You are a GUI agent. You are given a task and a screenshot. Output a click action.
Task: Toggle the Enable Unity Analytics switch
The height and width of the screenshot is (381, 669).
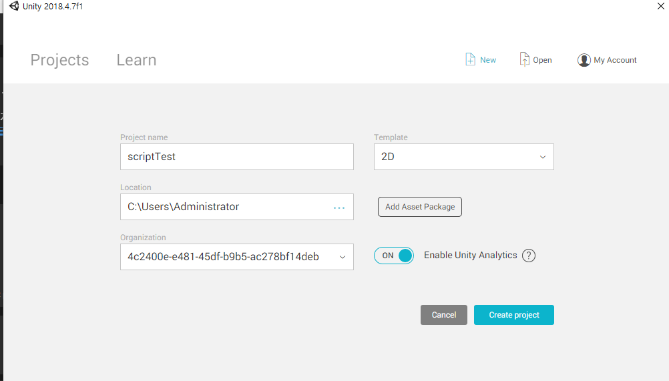pos(394,256)
